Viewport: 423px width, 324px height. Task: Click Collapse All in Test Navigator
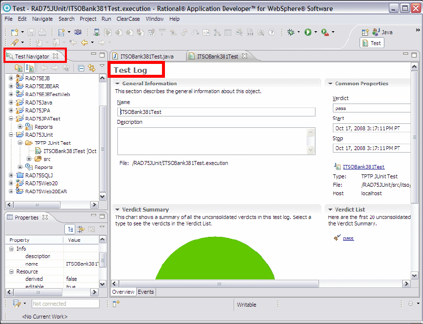[x=81, y=68]
